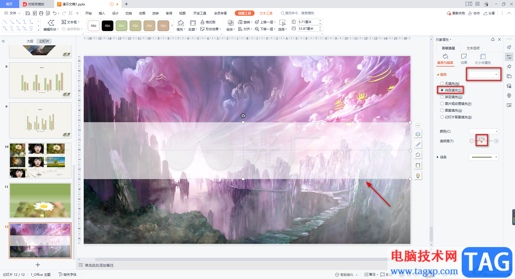Click the slide transition icon in sidebar
The image size is (515, 279).
509,76
